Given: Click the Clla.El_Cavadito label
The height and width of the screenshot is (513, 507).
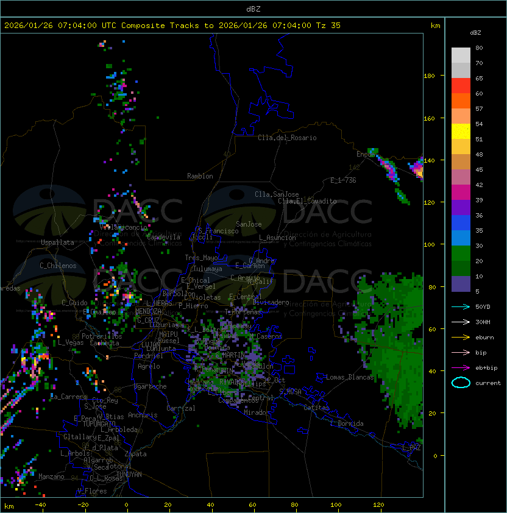Looking at the screenshot, I should tap(307, 201).
